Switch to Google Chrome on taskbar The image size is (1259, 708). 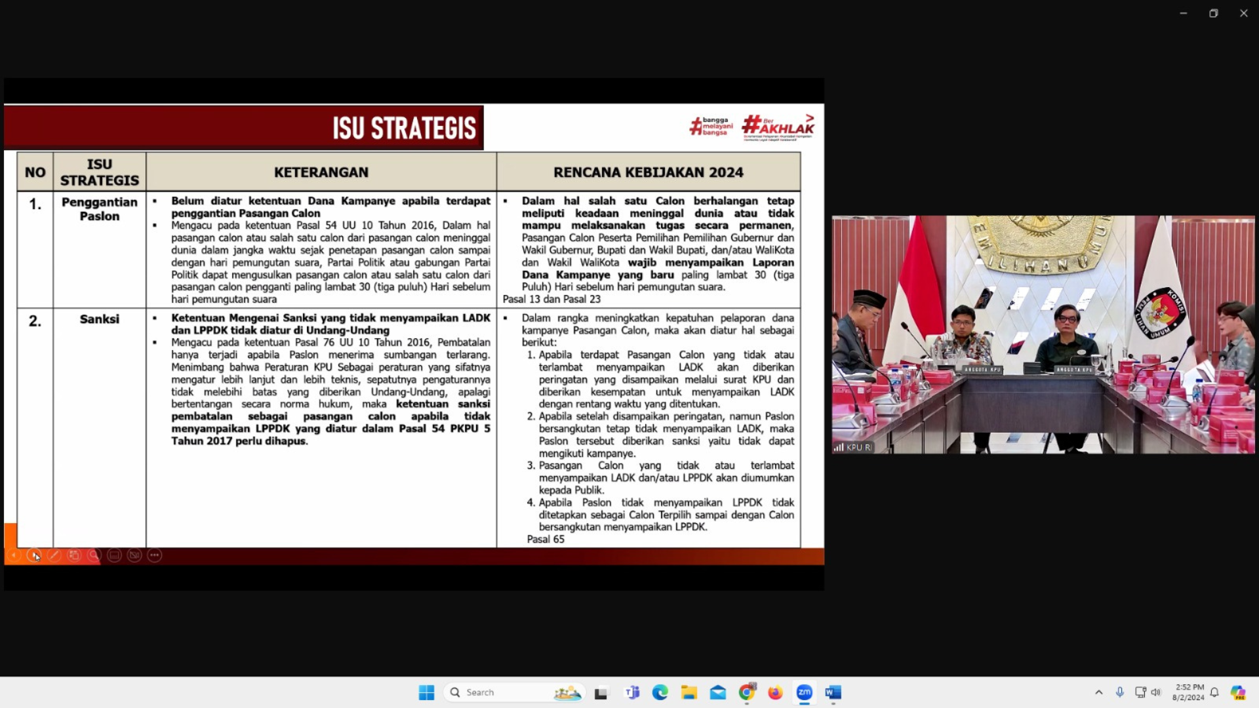coord(746,692)
